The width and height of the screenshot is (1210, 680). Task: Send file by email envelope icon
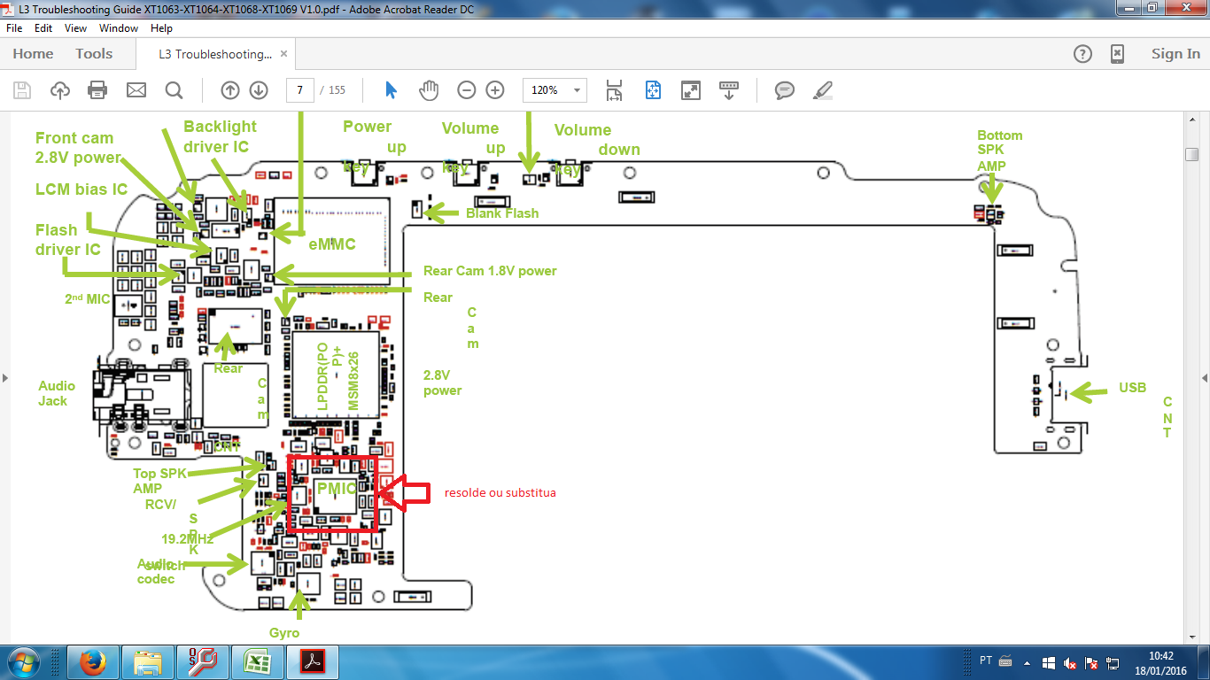136,90
